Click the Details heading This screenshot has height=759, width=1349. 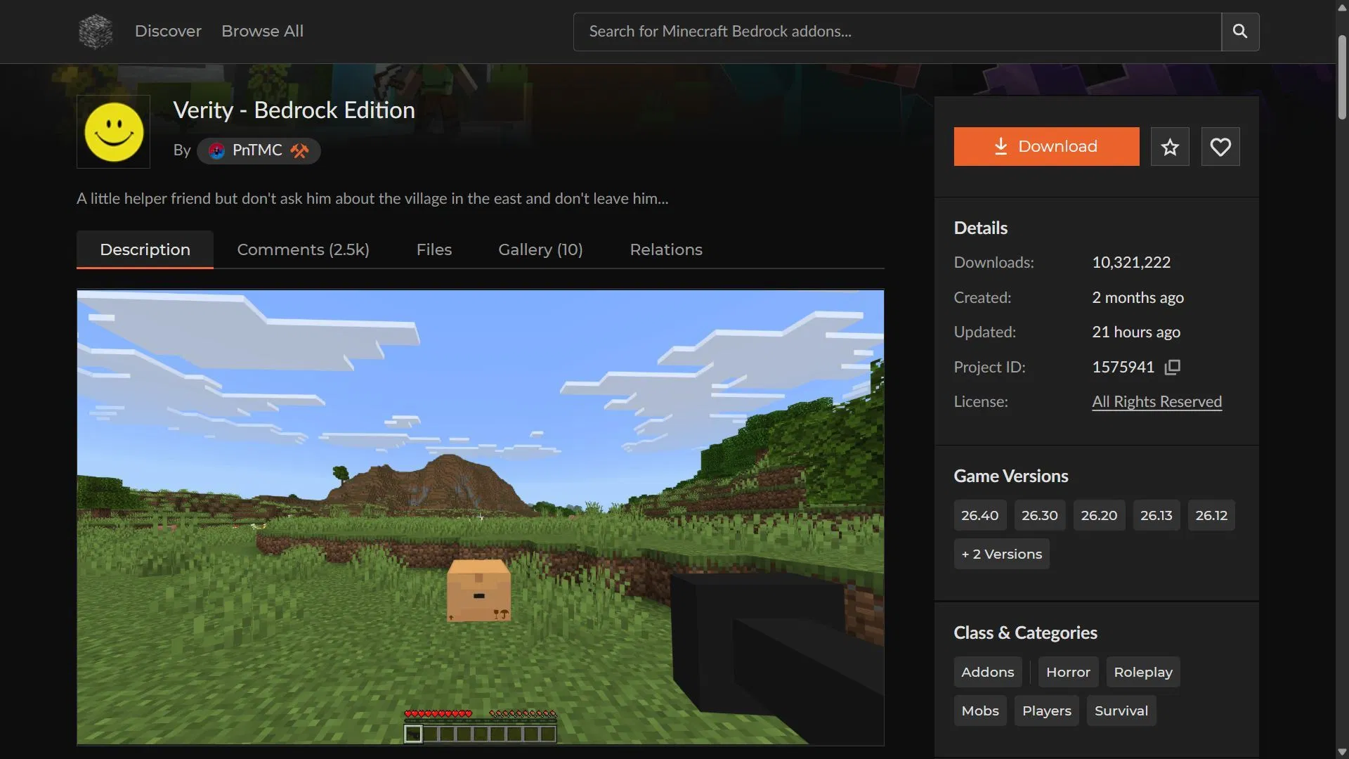980,228
